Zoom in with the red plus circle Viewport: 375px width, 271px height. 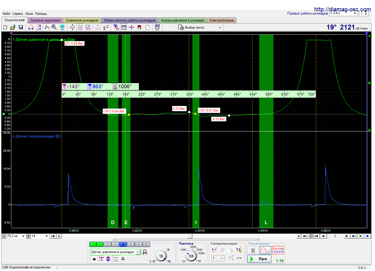pyautogui.click(x=28, y=236)
